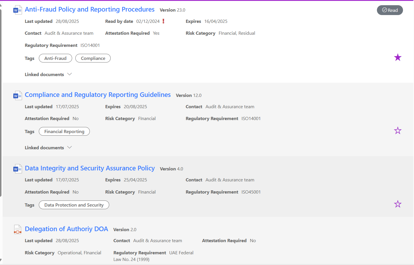Viewport: 414px width, 265px height.
Task: Open Data Integrity and Security Assurance Policy
Action: [x=90, y=168]
